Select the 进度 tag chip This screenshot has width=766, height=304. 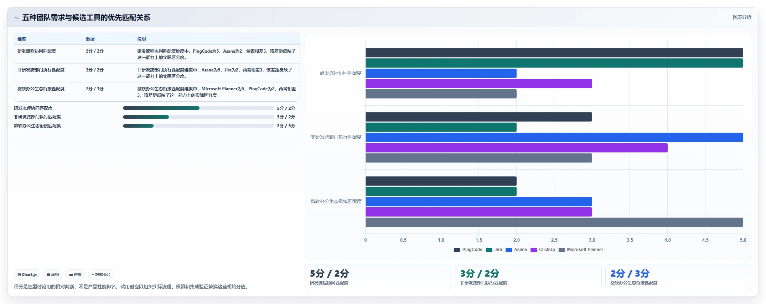[75, 274]
